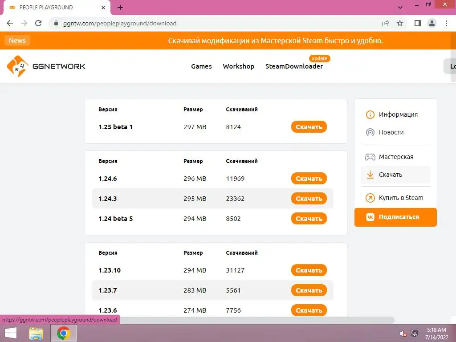This screenshot has height=342, width=456.
Task: Open File Explorer from the taskbar
Action: 36,333
